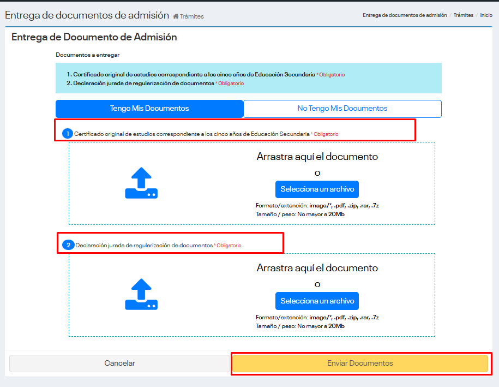Submit with the Enviar Documentos button
This screenshot has width=499, height=387.
pyautogui.click(x=360, y=363)
